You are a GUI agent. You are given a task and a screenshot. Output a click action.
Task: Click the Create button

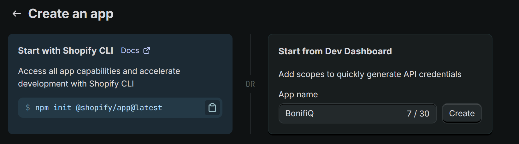(462, 113)
